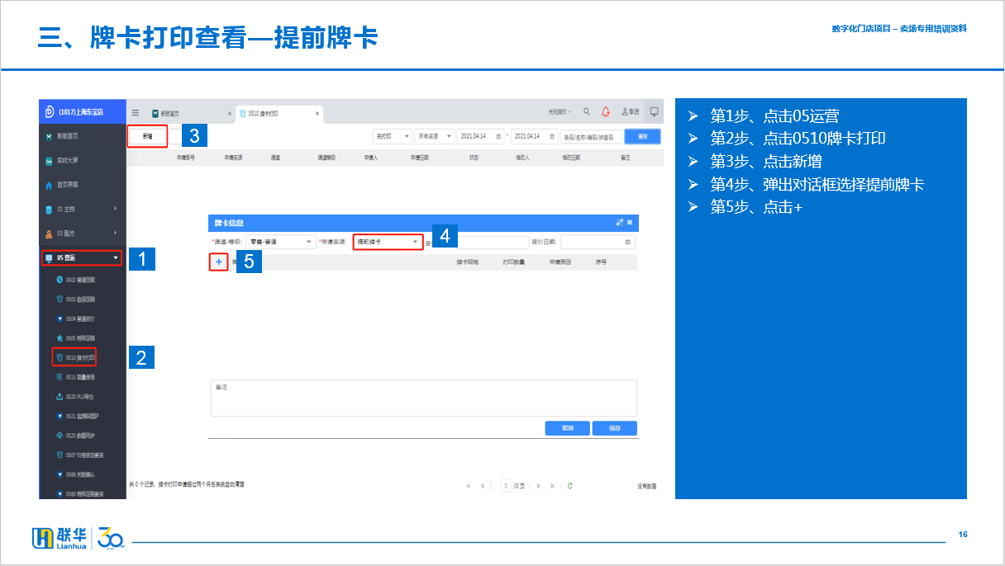Viewport: 1005px width, 566px height.
Task: Click the monitor icon at header right
Action: tap(654, 111)
